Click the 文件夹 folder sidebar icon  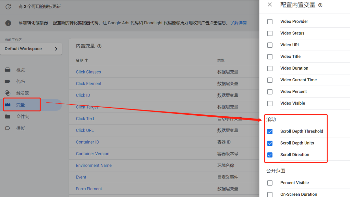click(x=8, y=117)
